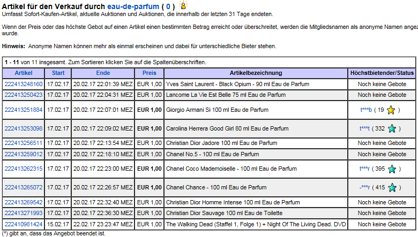Open seller feedback score 0
Viewport: 418px width, 237px height.
[x=168, y=6]
